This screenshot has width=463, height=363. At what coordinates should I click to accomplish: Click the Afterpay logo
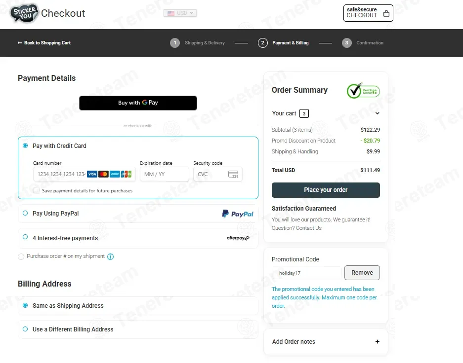click(238, 238)
